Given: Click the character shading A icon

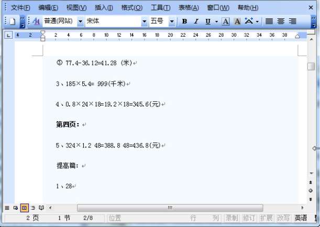Looking at the screenshot, I should (237, 21).
